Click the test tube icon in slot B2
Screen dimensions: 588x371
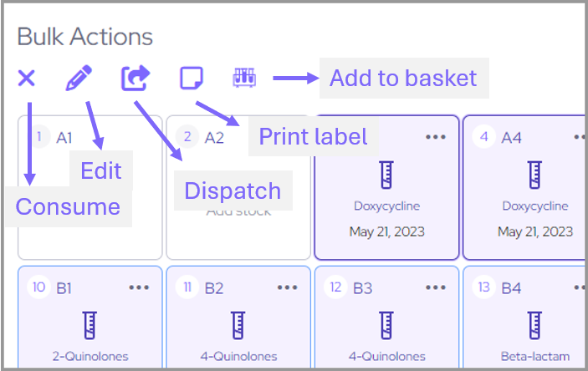pos(238,324)
